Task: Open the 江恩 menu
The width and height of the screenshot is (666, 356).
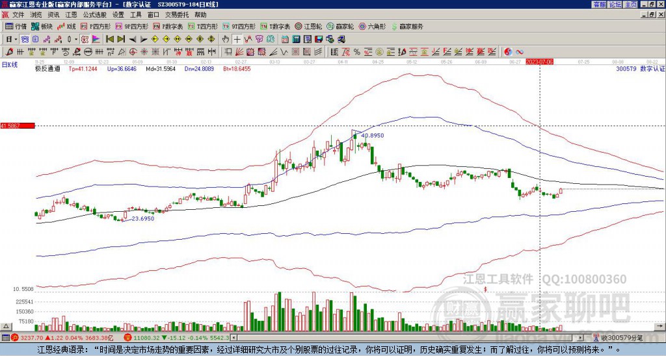Action: 71,15
